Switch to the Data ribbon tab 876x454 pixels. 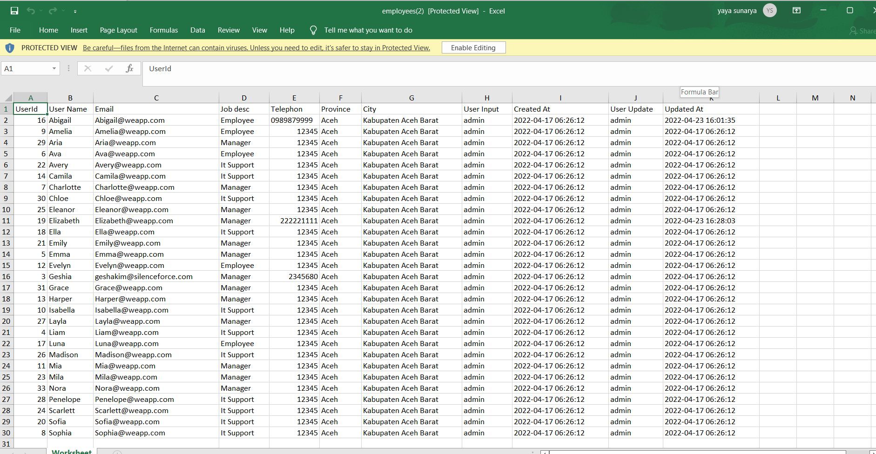[x=197, y=30]
